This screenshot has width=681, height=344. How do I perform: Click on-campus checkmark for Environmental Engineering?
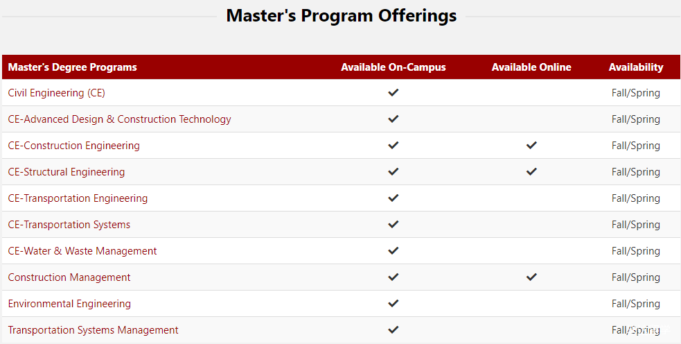(x=393, y=303)
